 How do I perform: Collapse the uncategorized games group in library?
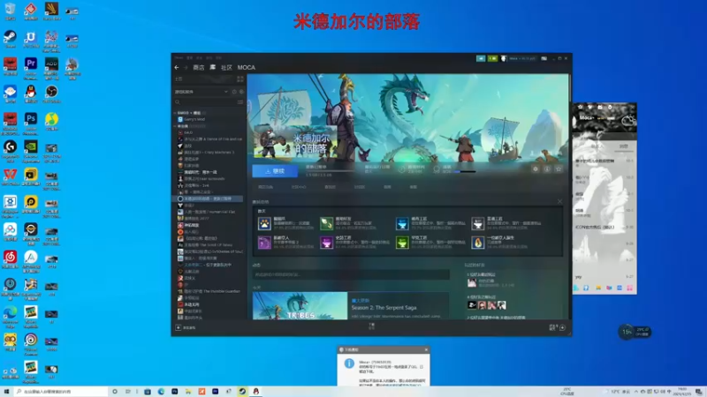pyautogui.click(x=175, y=126)
